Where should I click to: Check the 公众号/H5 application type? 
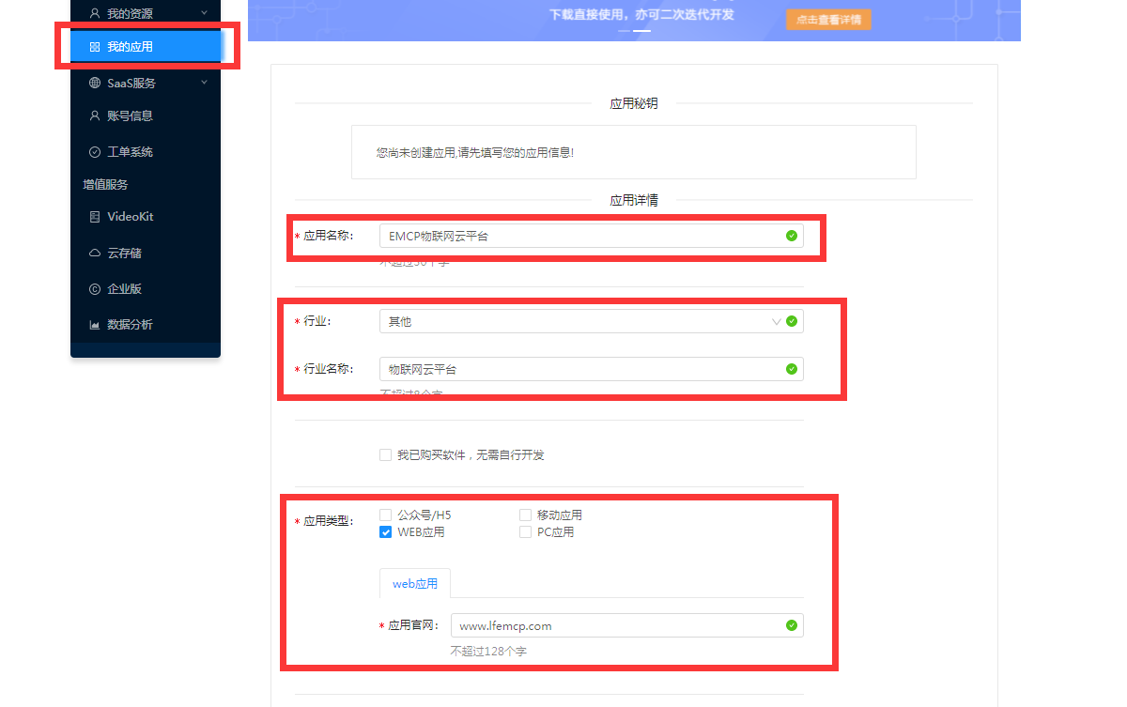point(385,515)
